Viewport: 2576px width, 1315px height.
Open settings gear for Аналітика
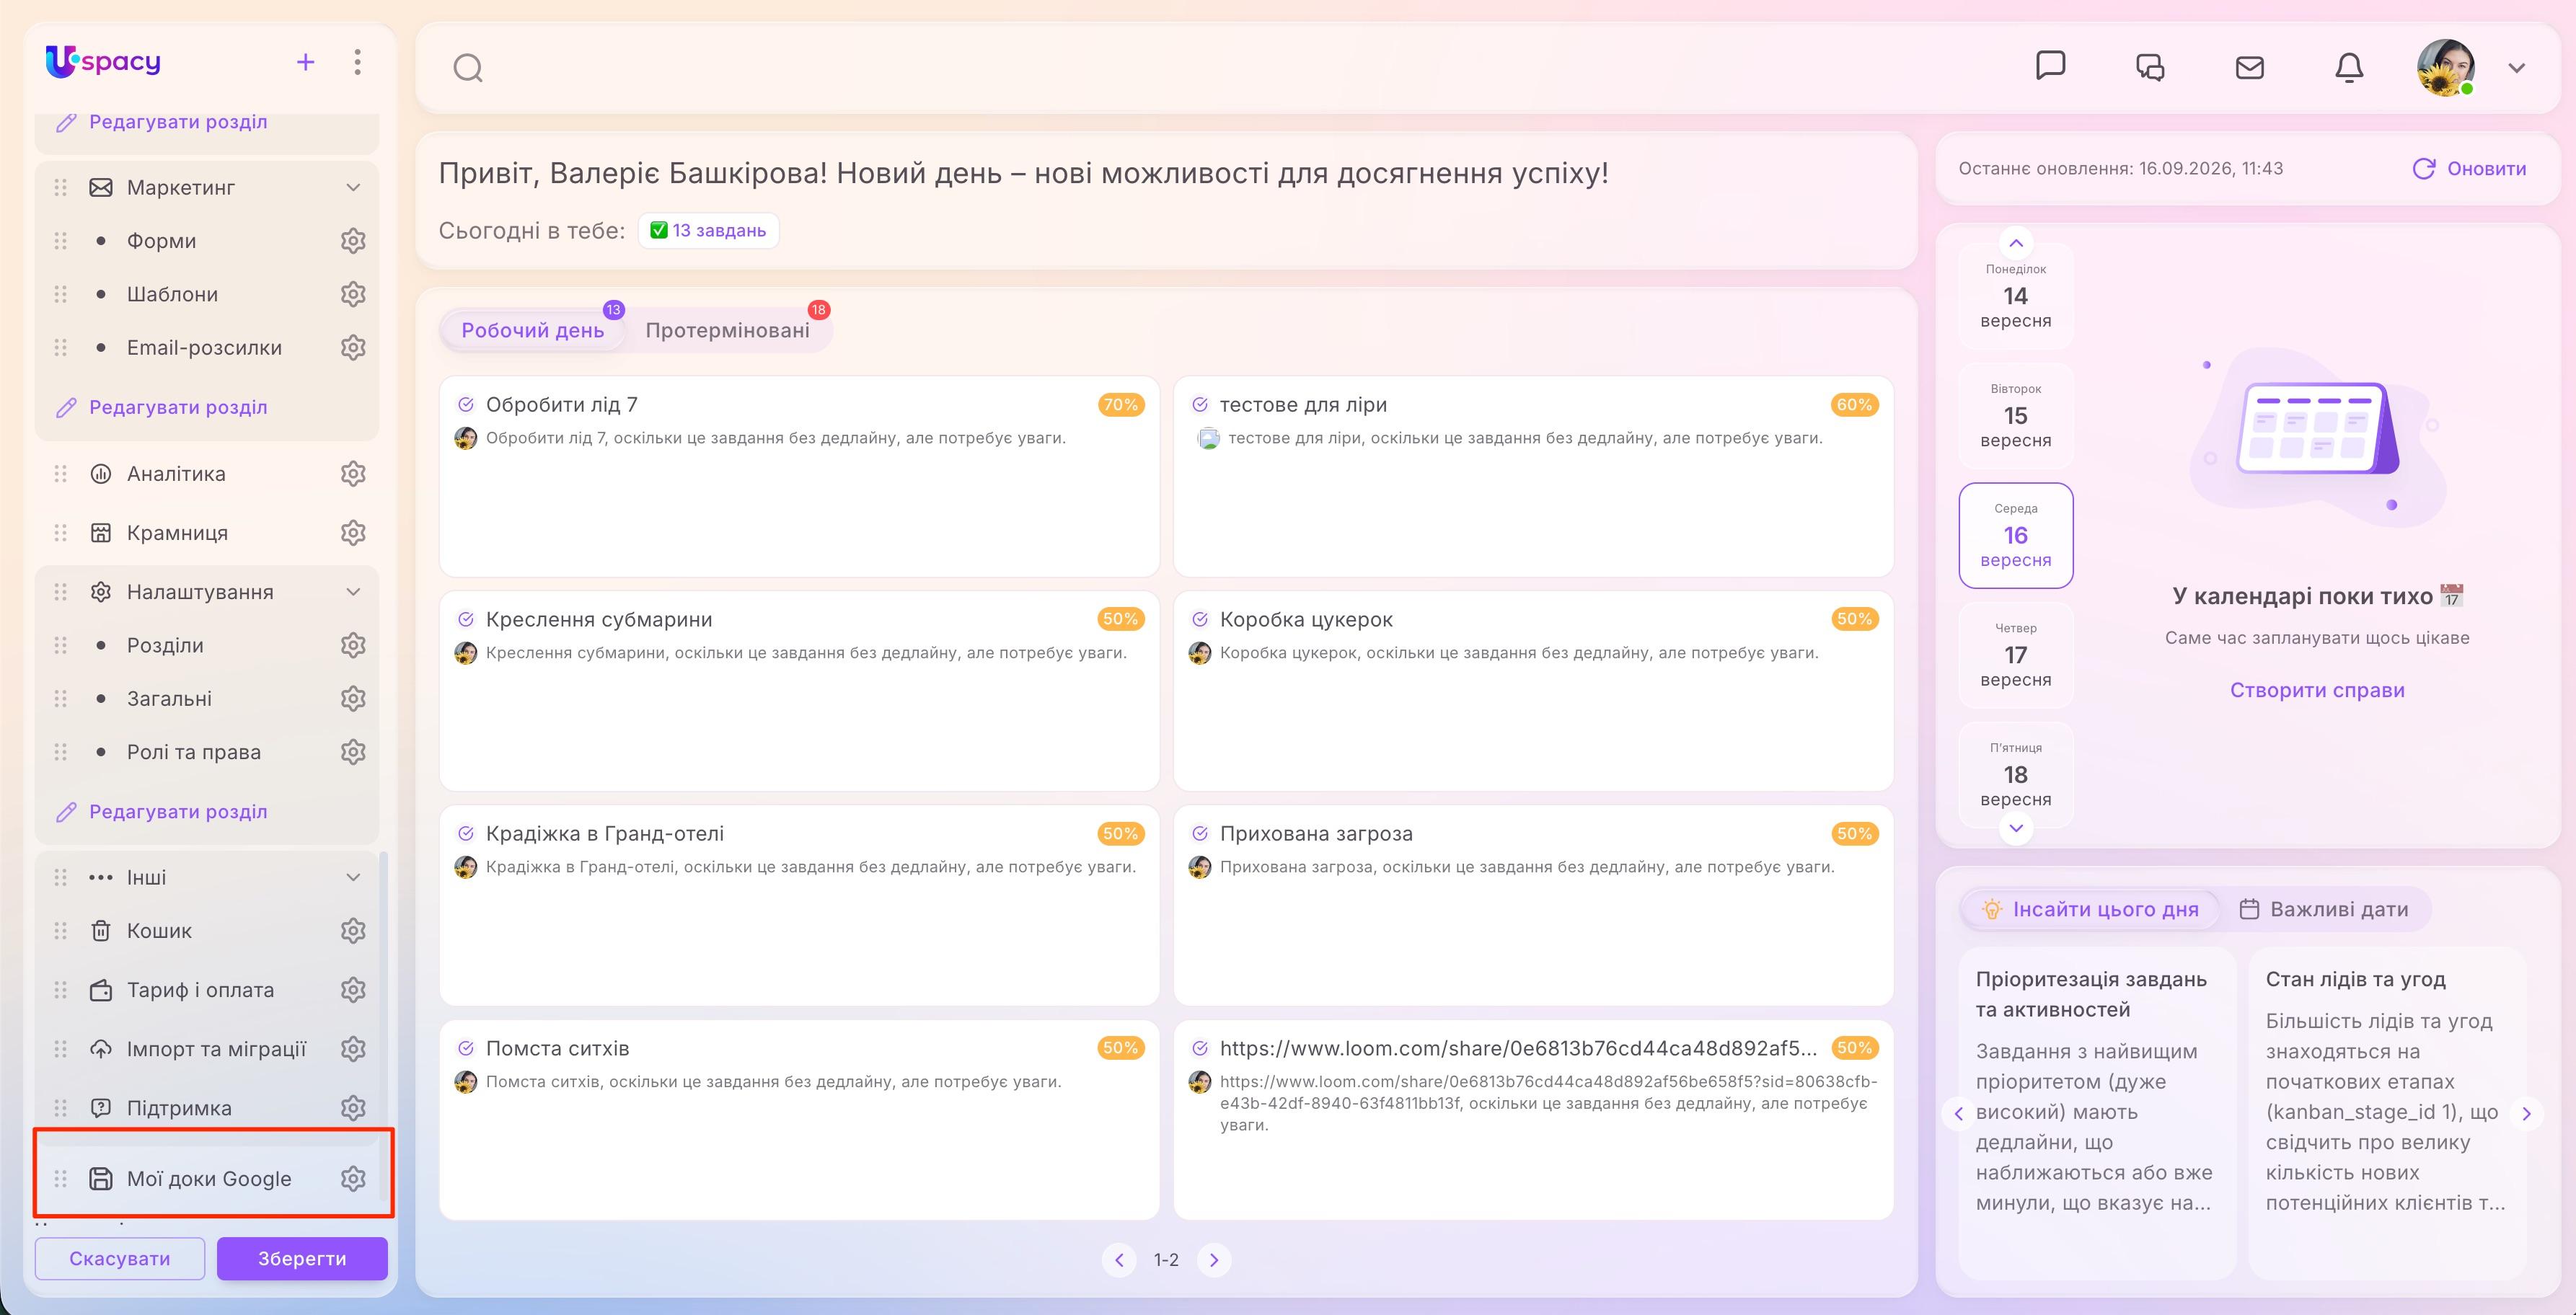pos(353,474)
